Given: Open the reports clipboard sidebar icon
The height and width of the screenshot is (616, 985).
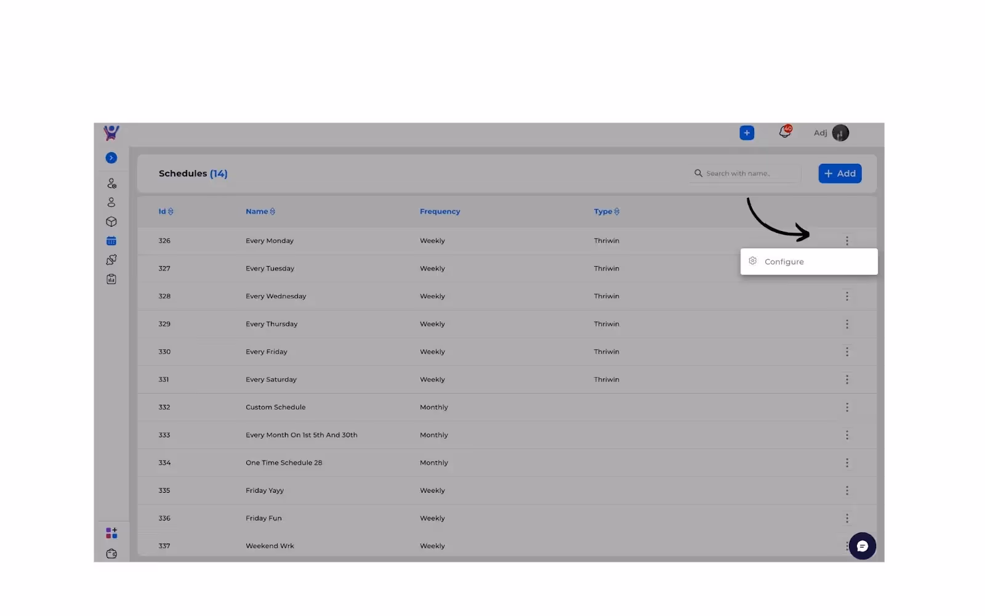Looking at the screenshot, I should [111, 279].
